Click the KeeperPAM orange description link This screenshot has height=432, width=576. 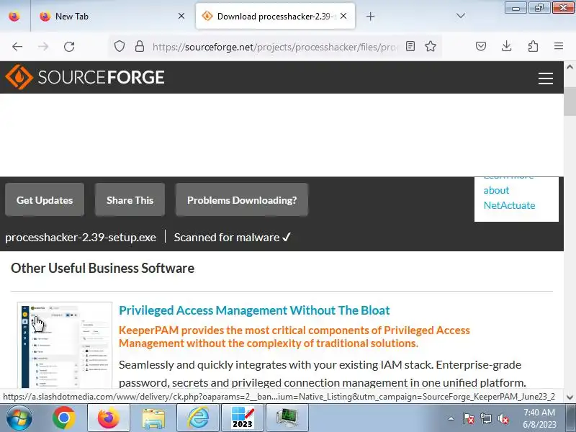click(294, 336)
